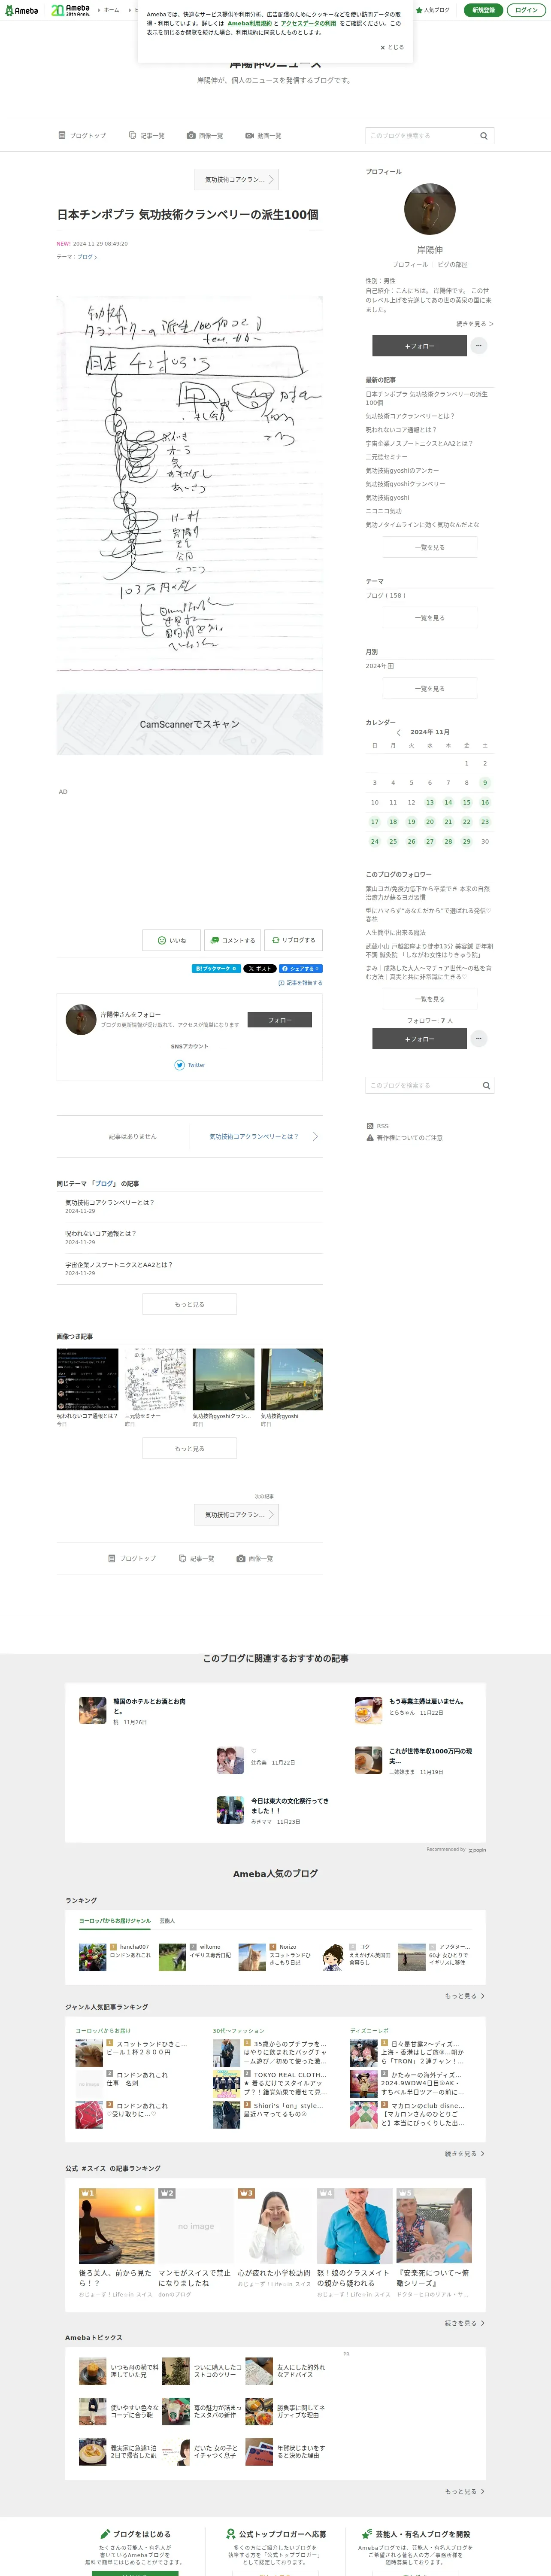Select the ヨーロッパからお届けジャンル ranking tab
Viewport: 551px width, 2576px height.
pyautogui.click(x=115, y=1920)
